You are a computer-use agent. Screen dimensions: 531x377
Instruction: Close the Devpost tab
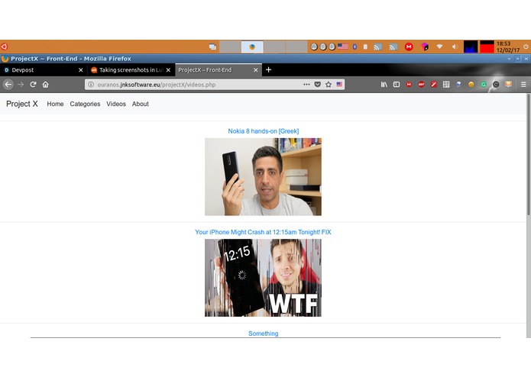pos(80,70)
